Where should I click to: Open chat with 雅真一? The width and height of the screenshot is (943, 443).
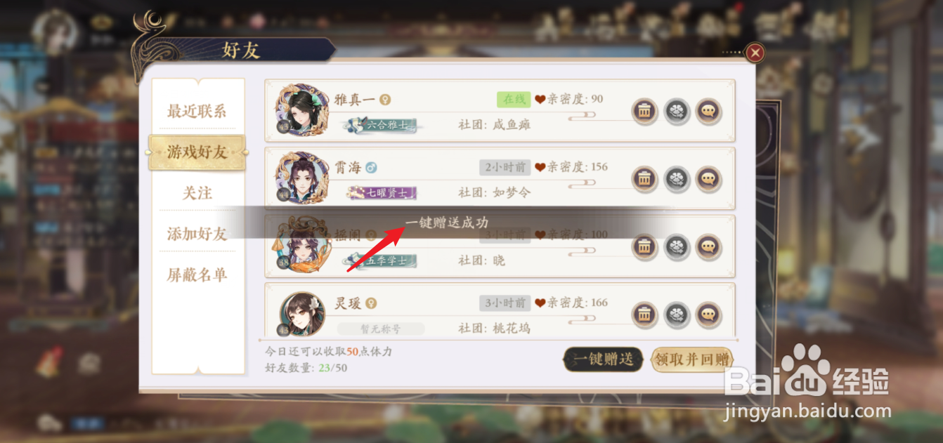click(x=709, y=112)
